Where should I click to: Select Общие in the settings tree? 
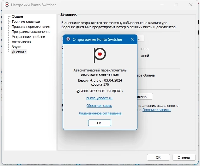[x=17, y=16]
